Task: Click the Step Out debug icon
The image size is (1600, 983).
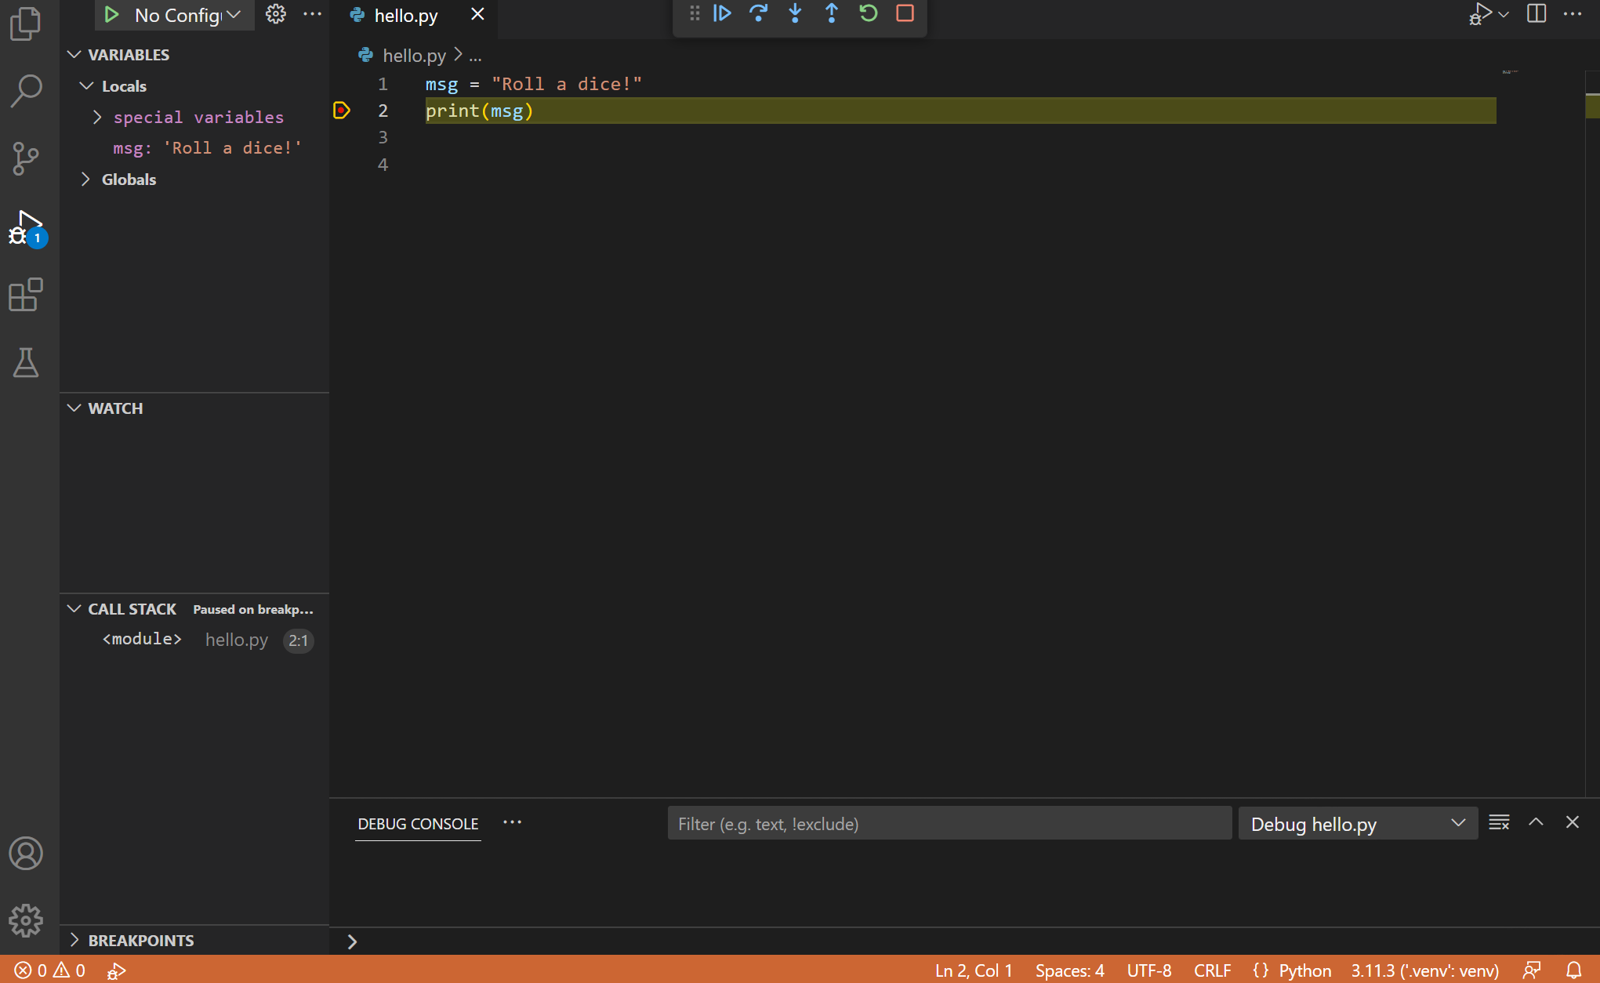Action: coord(831,13)
